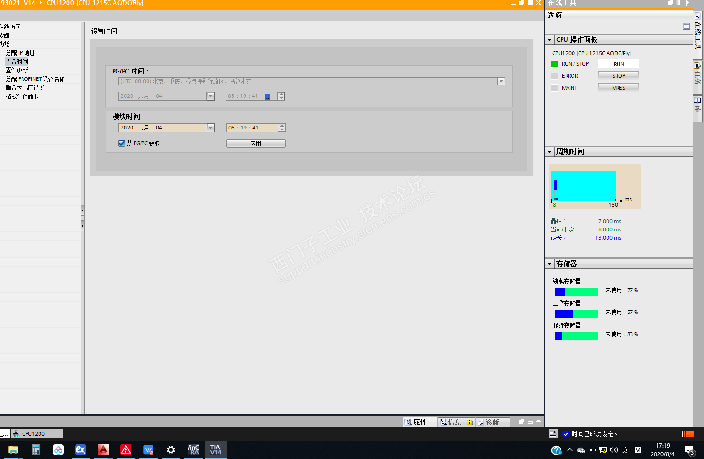Click the module date field 2020-八月-04

163,128
